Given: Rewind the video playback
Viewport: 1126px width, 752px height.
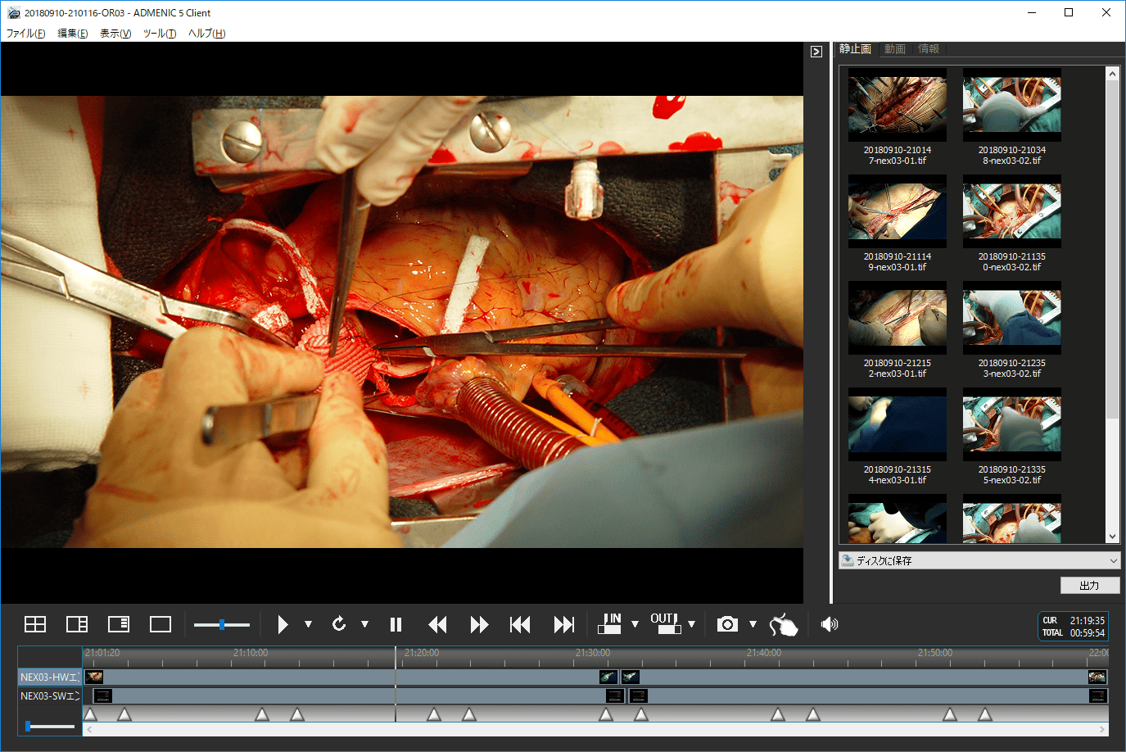Looking at the screenshot, I should (x=437, y=625).
